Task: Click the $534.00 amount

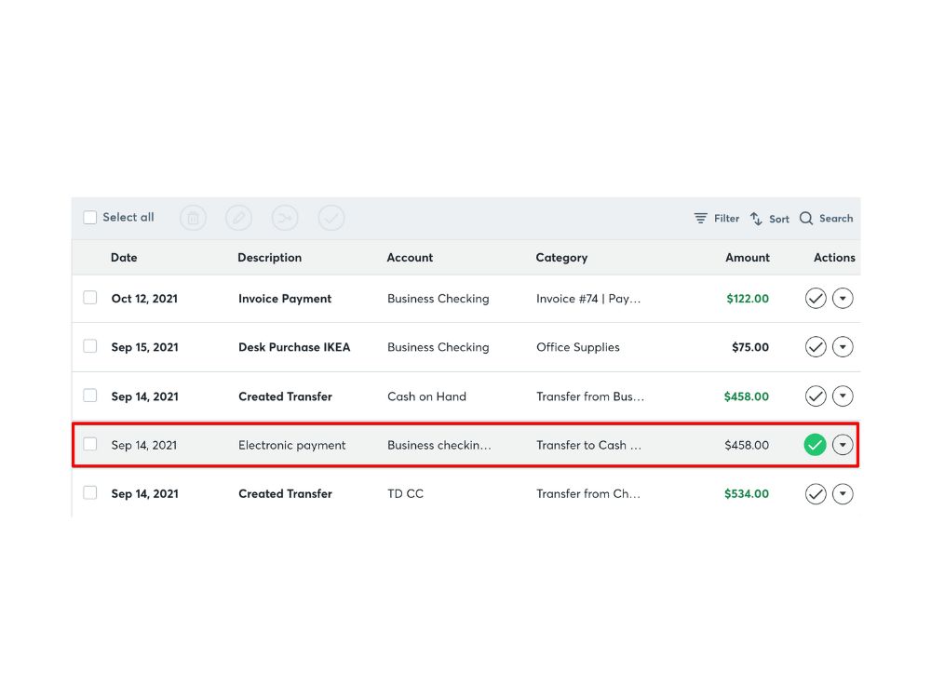Action: pos(747,494)
